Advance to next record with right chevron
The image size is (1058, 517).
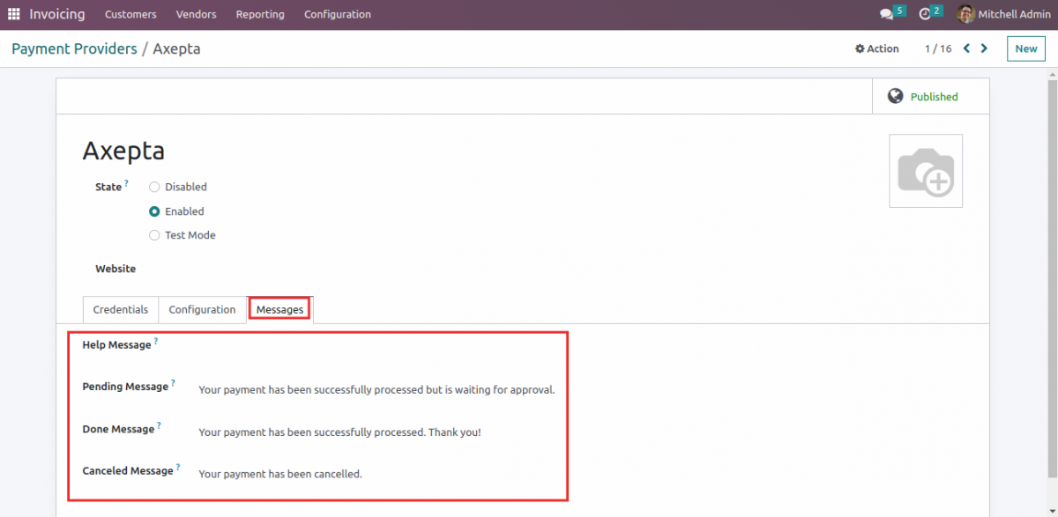pyautogui.click(x=985, y=48)
